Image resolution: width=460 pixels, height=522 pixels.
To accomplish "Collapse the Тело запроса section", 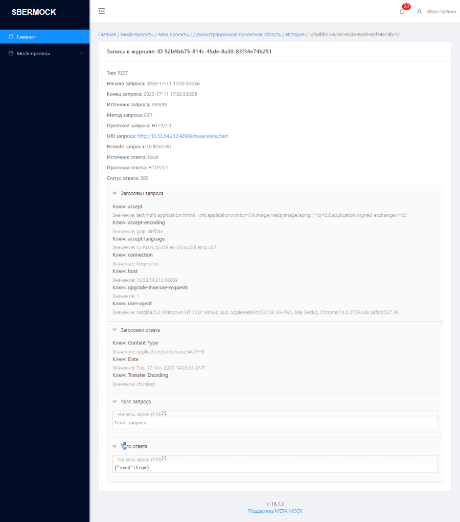I will 115,401.
